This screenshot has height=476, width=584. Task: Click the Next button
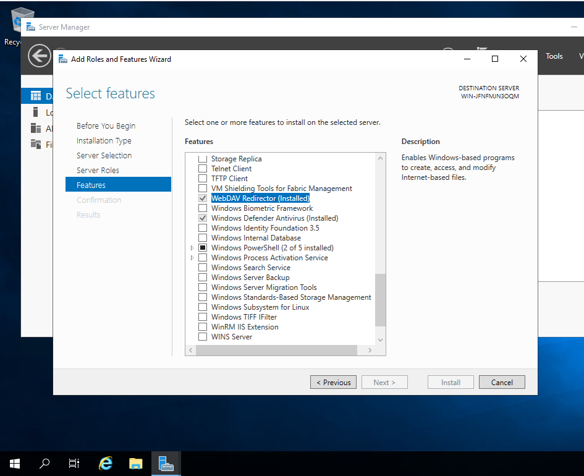coord(384,382)
